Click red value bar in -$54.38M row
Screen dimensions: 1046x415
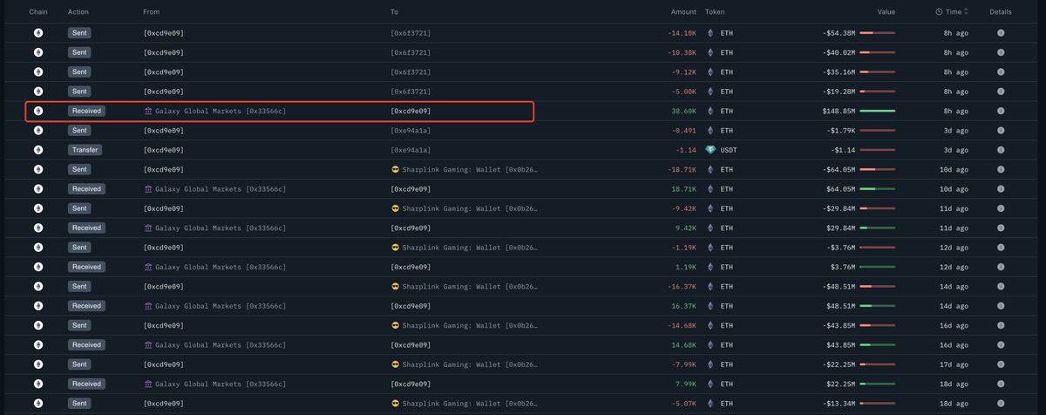[877, 33]
